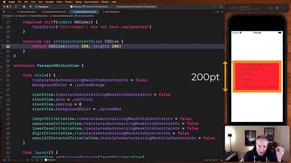Click 'intrinsicContentSize' on line 31
Screen dimensions: 291x163
(77, 41)
